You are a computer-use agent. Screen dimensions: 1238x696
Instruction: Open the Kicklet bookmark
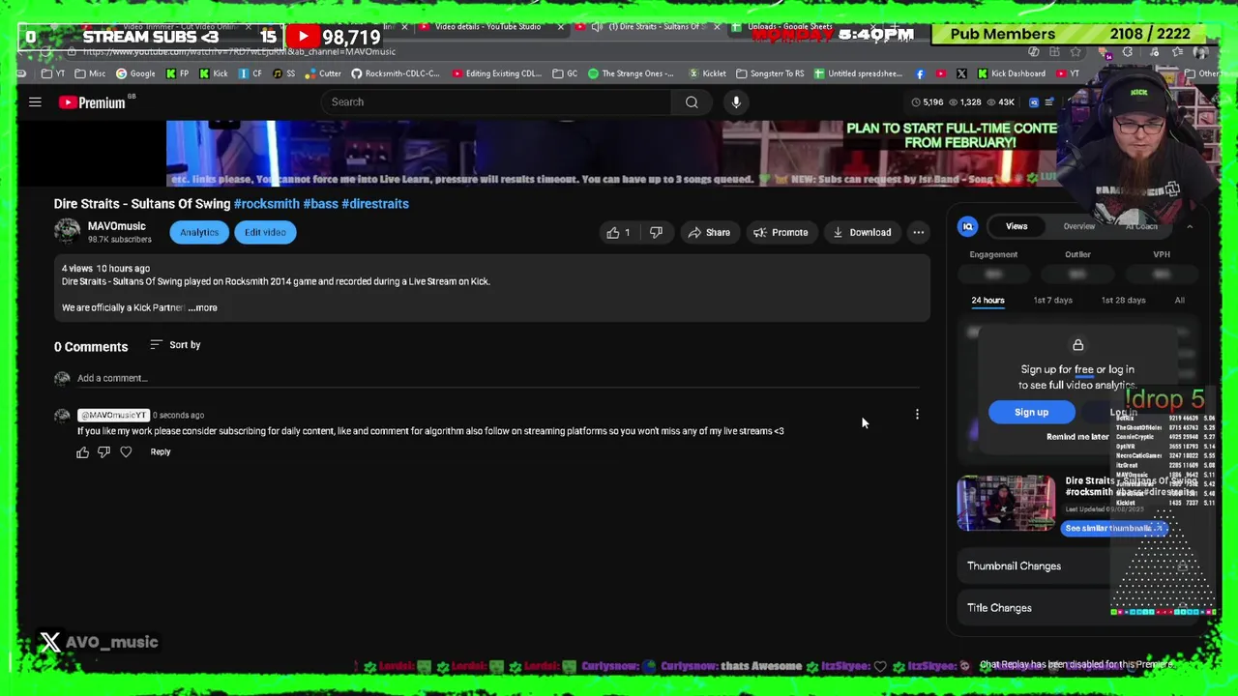tap(707, 73)
